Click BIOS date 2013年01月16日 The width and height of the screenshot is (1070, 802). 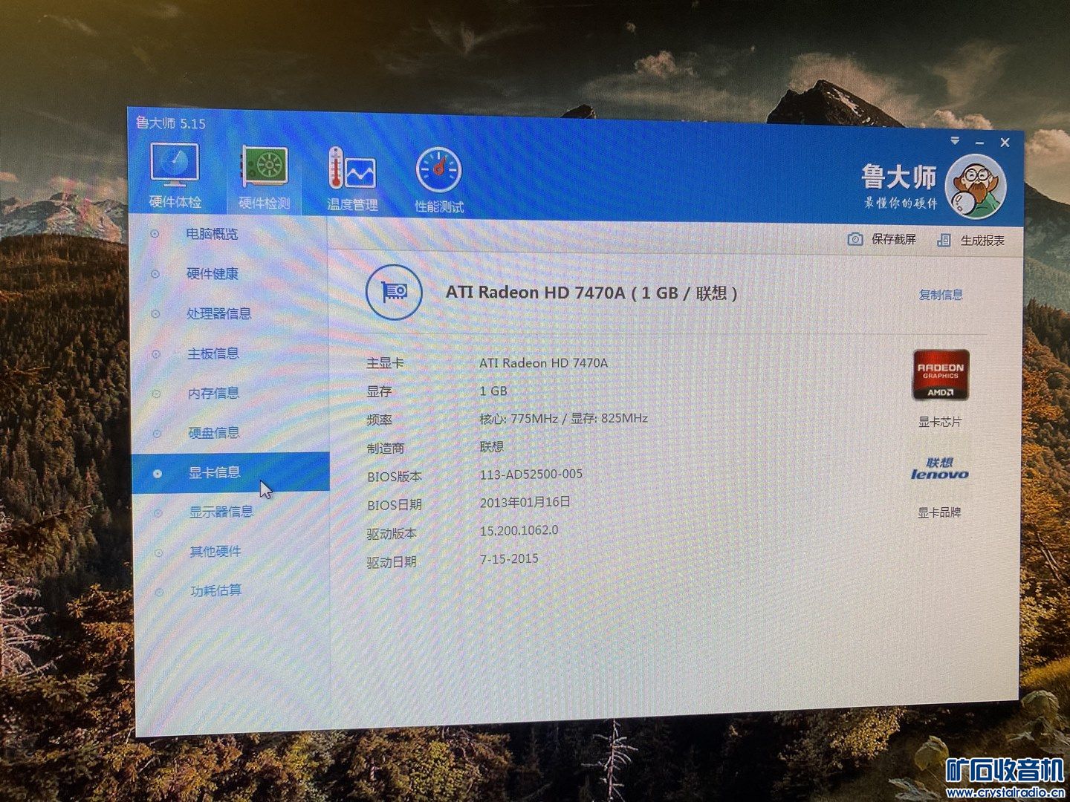tap(525, 502)
